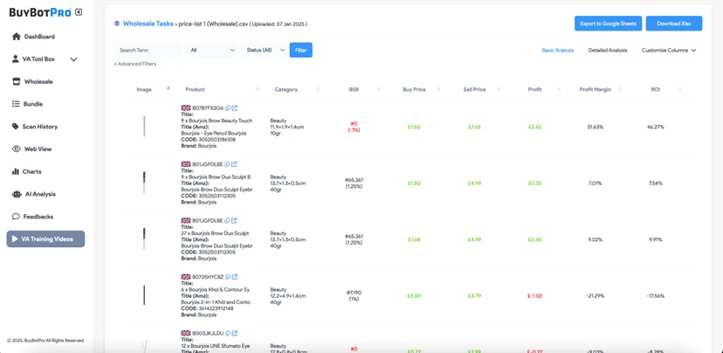
Task: Sort by Profit Margin column arrow
Action: point(620,89)
